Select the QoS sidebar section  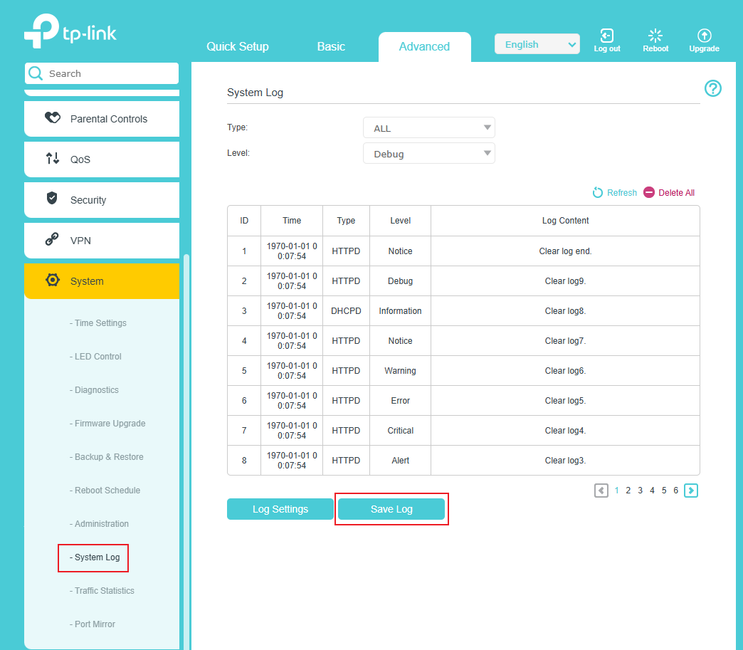(x=101, y=159)
